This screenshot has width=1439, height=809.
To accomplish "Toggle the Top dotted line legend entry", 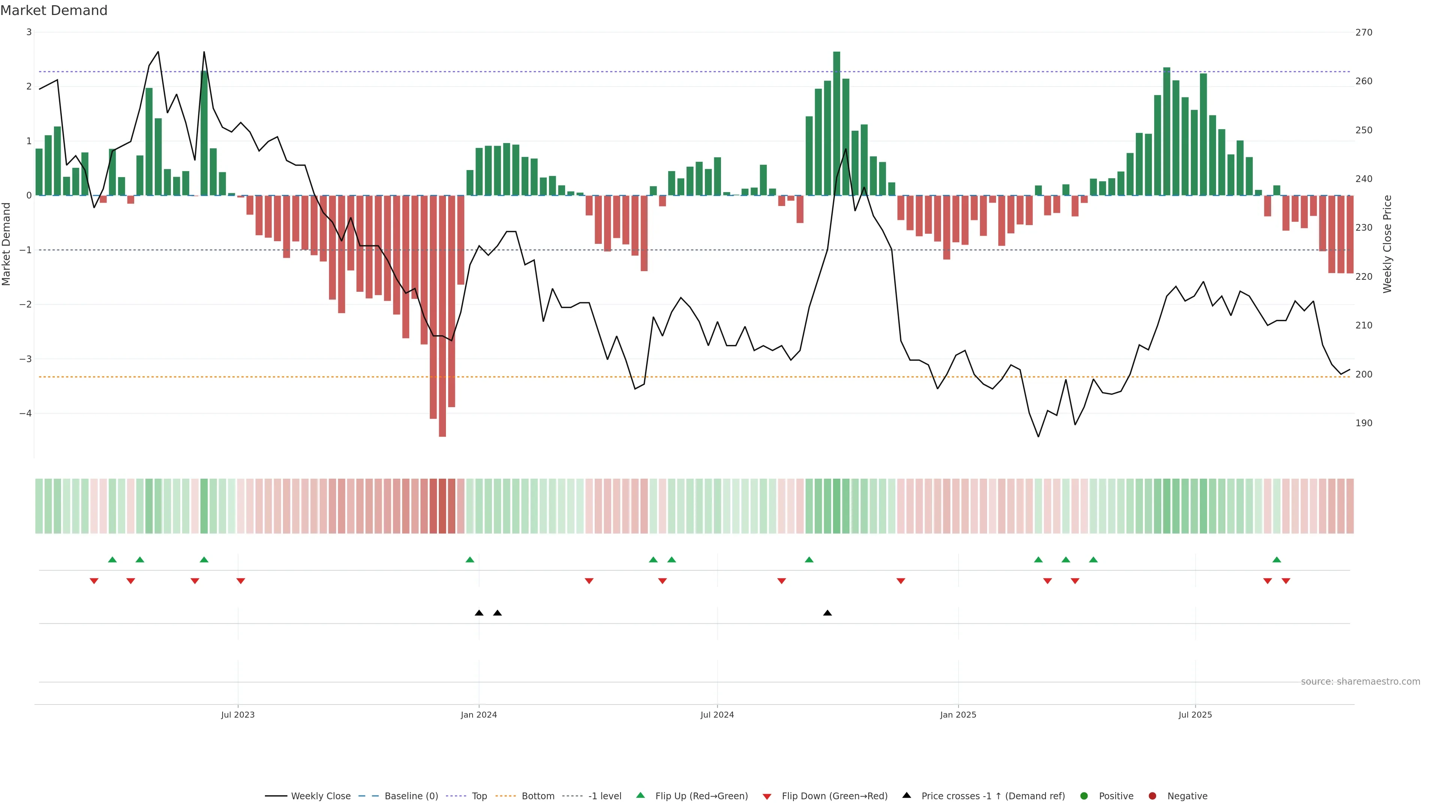I will click(x=479, y=796).
